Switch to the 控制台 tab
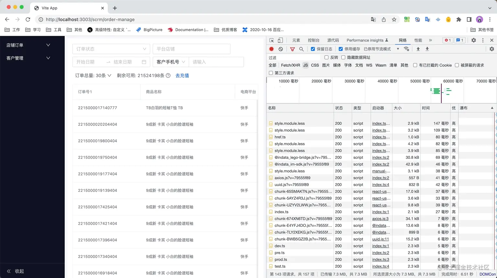This screenshot has width=497, height=278. (313, 40)
